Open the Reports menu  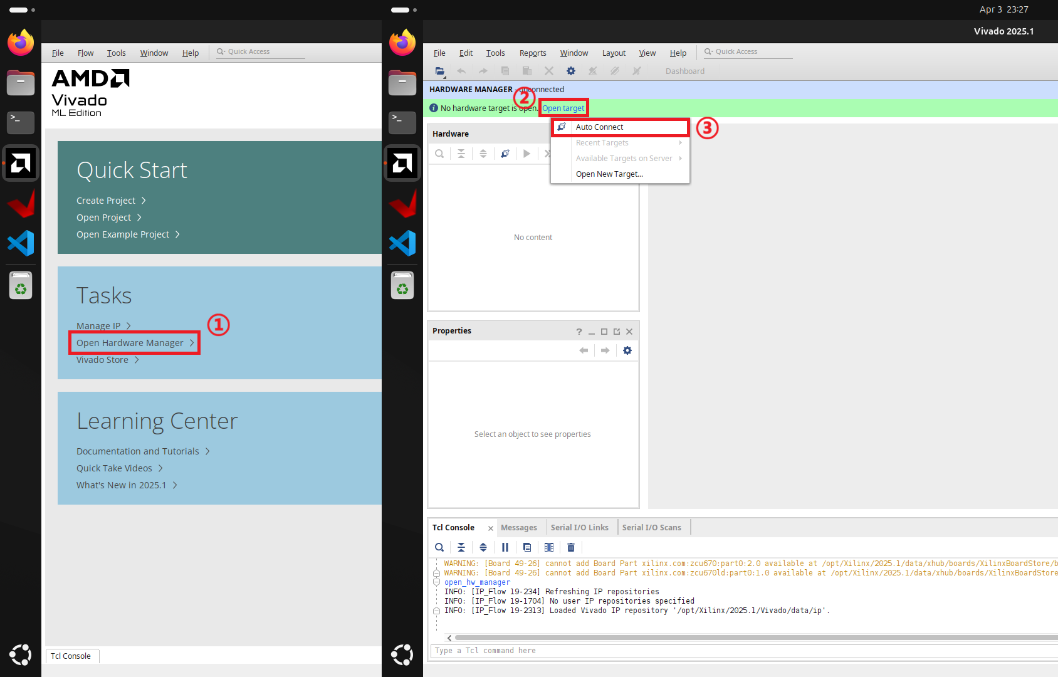coord(533,53)
